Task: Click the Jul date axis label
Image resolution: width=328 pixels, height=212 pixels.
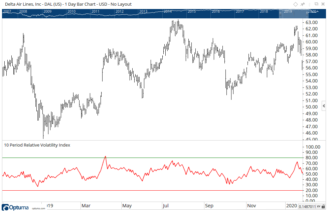Action: coord(166,206)
